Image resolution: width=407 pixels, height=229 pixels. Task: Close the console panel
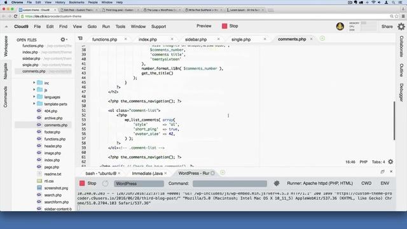(391, 172)
